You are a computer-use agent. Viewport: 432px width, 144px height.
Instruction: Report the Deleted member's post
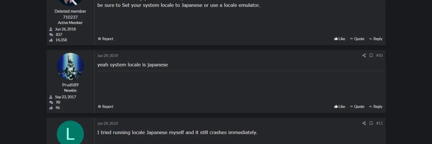105,39
